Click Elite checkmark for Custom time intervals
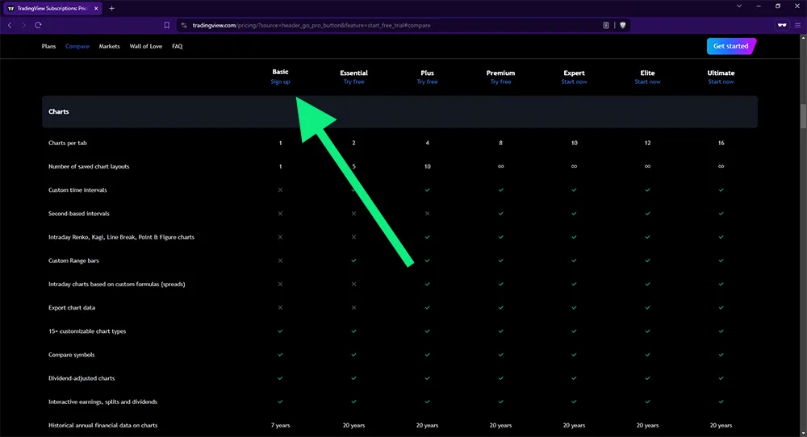This screenshot has width=807, height=437. click(x=647, y=190)
